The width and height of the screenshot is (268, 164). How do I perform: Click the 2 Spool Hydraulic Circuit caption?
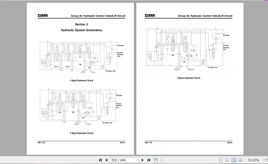coord(188,78)
